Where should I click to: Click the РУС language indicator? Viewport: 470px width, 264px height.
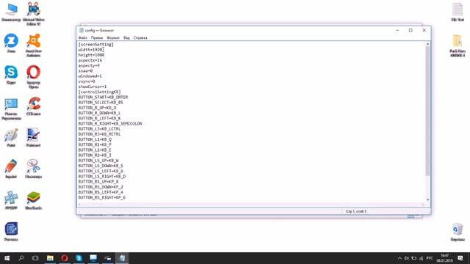[x=430, y=258]
